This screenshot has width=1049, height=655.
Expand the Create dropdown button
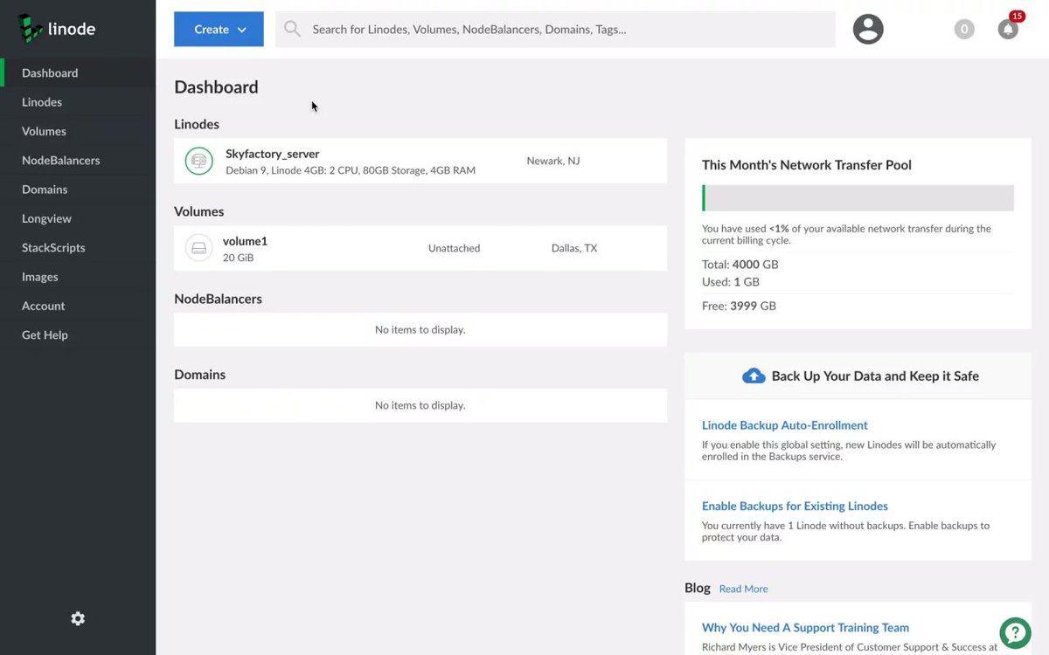(219, 29)
